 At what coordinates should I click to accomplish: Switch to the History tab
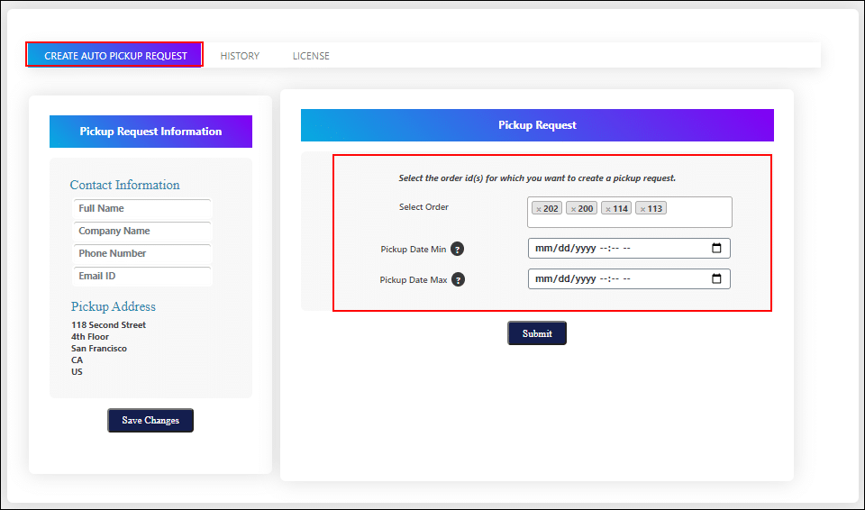click(x=240, y=56)
